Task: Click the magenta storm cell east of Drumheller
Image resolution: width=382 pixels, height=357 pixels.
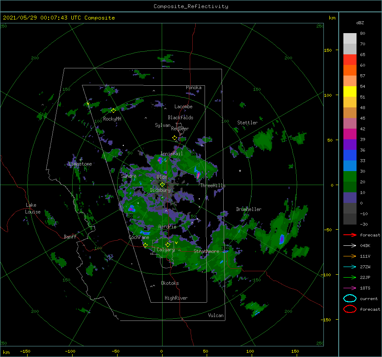Action: (282, 239)
